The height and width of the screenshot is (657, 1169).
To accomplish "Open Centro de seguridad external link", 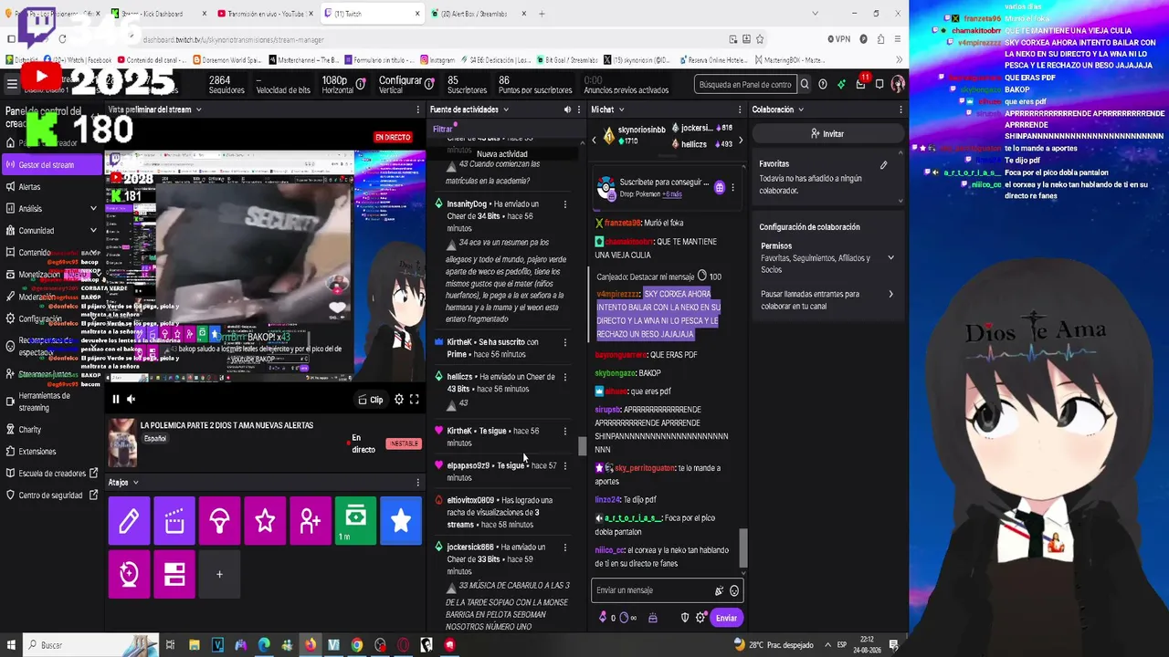I will pos(52,495).
